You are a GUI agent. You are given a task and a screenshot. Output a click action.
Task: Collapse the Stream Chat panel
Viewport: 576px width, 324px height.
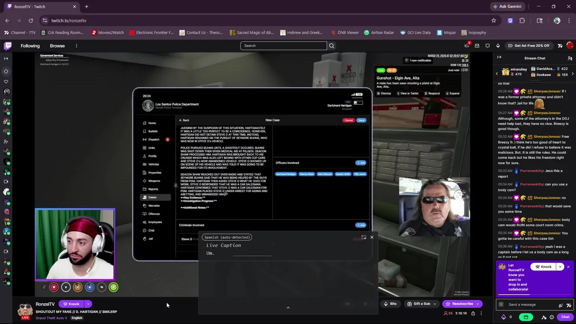tap(499, 57)
